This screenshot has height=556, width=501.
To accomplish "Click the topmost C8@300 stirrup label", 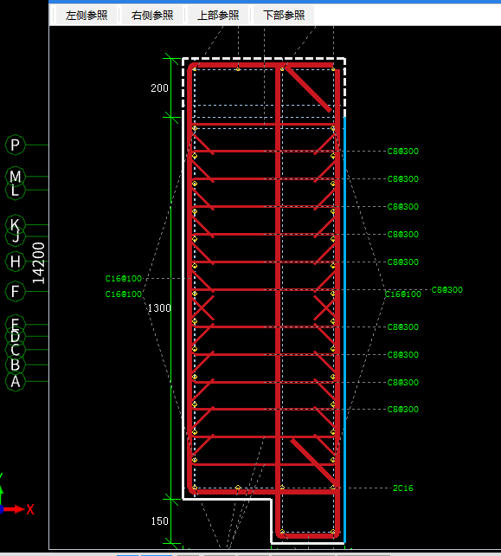I will coord(403,152).
